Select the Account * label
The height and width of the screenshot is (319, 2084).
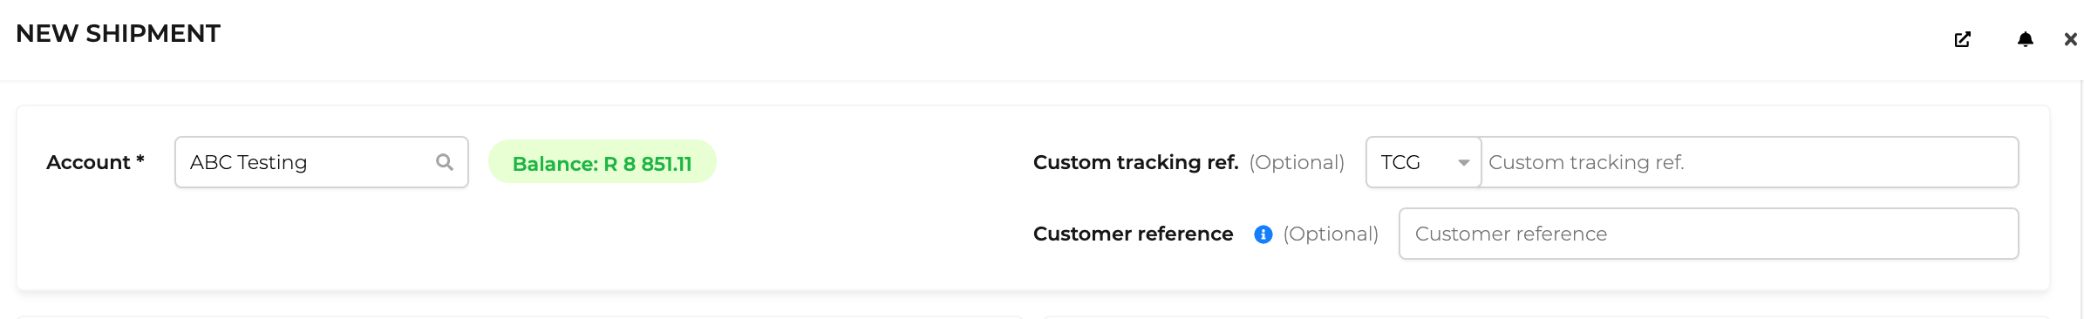tap(95, 162)
